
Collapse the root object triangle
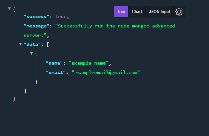tap(9, 9)
